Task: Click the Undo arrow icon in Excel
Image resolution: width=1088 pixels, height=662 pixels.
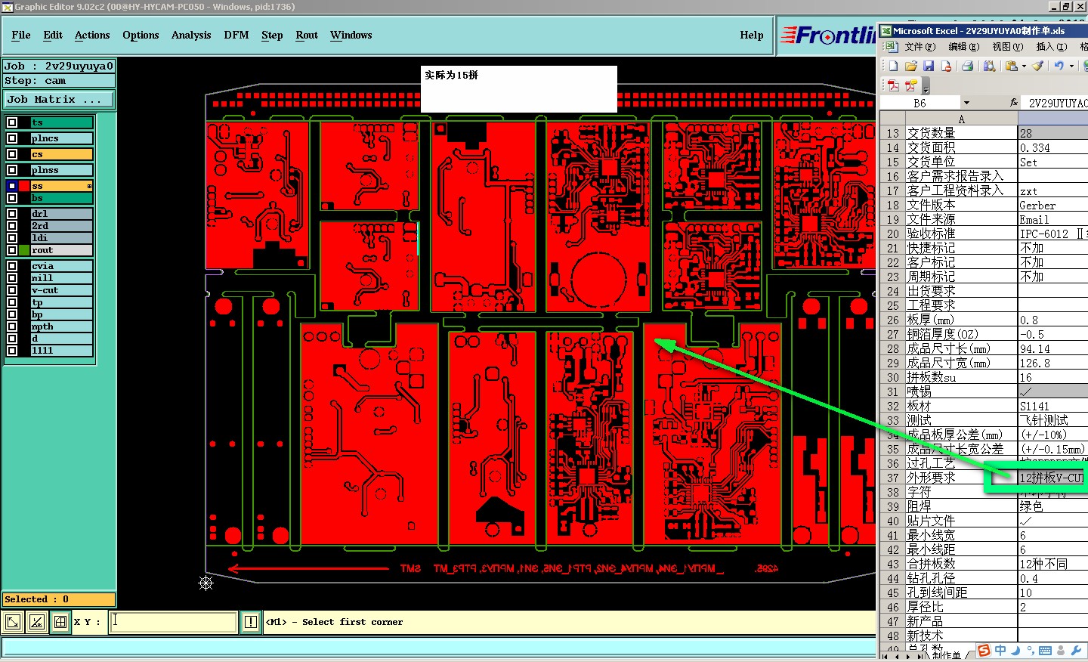Action: [x=1059, y=66]
